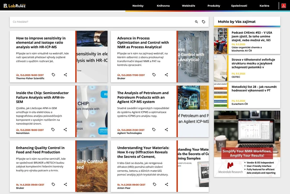Go to Webináře section
The image size is (290, 194).
188,6
